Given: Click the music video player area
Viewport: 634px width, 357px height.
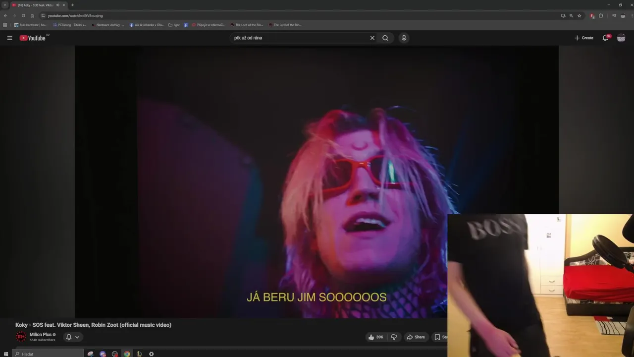Looking at the screenshot, I should (317, 181).
